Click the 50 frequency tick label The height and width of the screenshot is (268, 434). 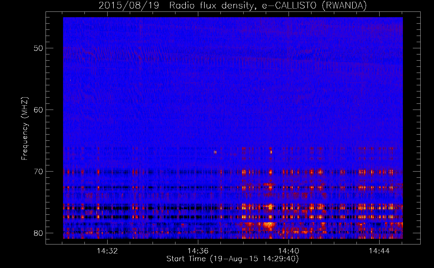click(x=38, y=48)
